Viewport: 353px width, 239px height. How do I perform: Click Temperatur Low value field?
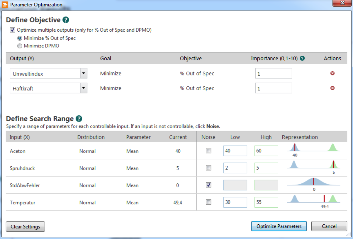click(x=235, y=202)
